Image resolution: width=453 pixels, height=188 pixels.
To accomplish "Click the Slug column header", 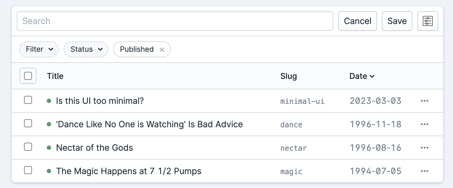I will pos(289,76).
